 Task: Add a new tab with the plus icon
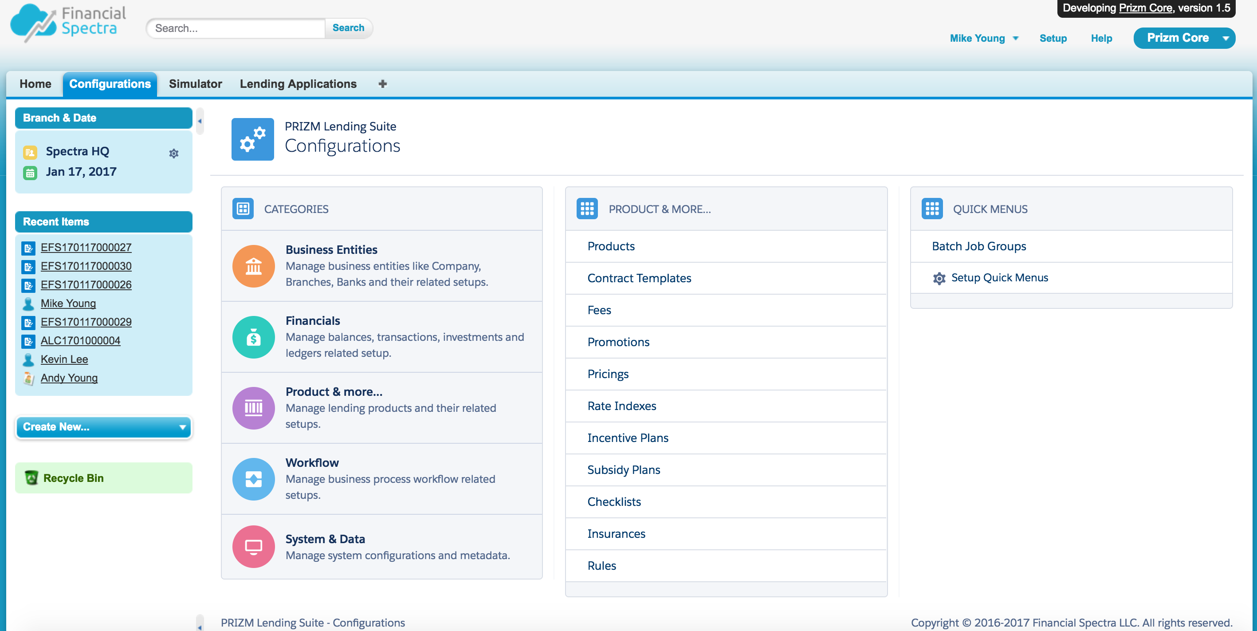coord(383,84)
